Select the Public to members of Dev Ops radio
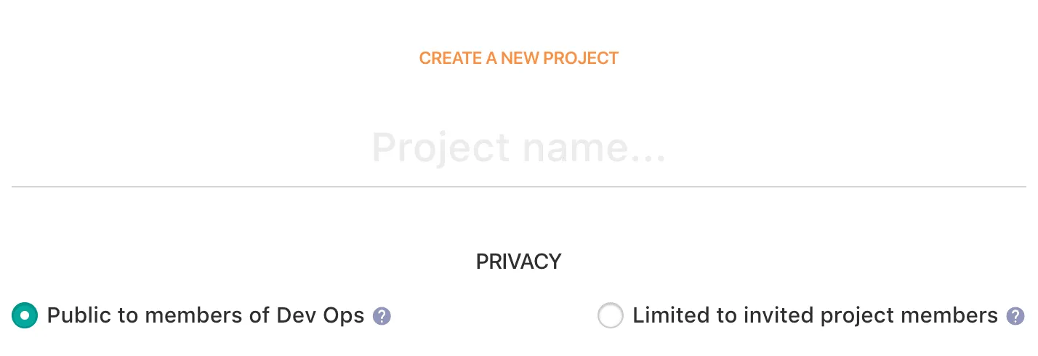 (x=25, y=316)
